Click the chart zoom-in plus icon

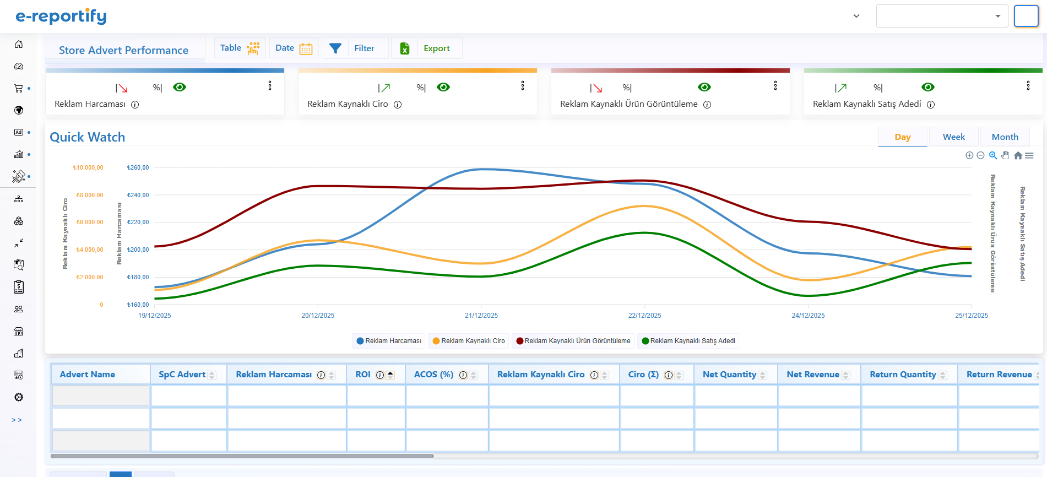click(969, 155)
